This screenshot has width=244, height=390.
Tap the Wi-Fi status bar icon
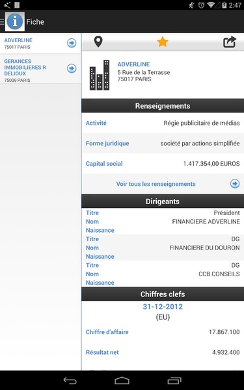(x=211, y=5)
